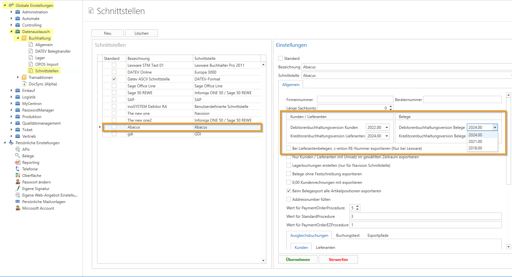Image resolution: width=512 pixels, height=277 pixels.
Task: Select the Oberfläche color grid icon
Action: click(18, 176)
